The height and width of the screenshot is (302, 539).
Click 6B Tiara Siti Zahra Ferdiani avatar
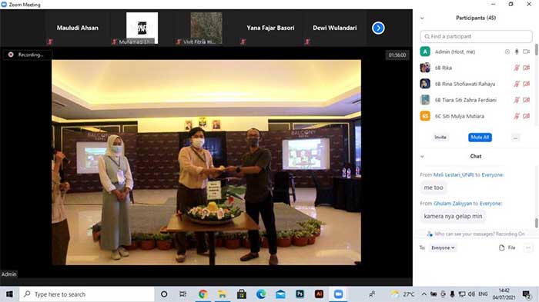point(425,100)
